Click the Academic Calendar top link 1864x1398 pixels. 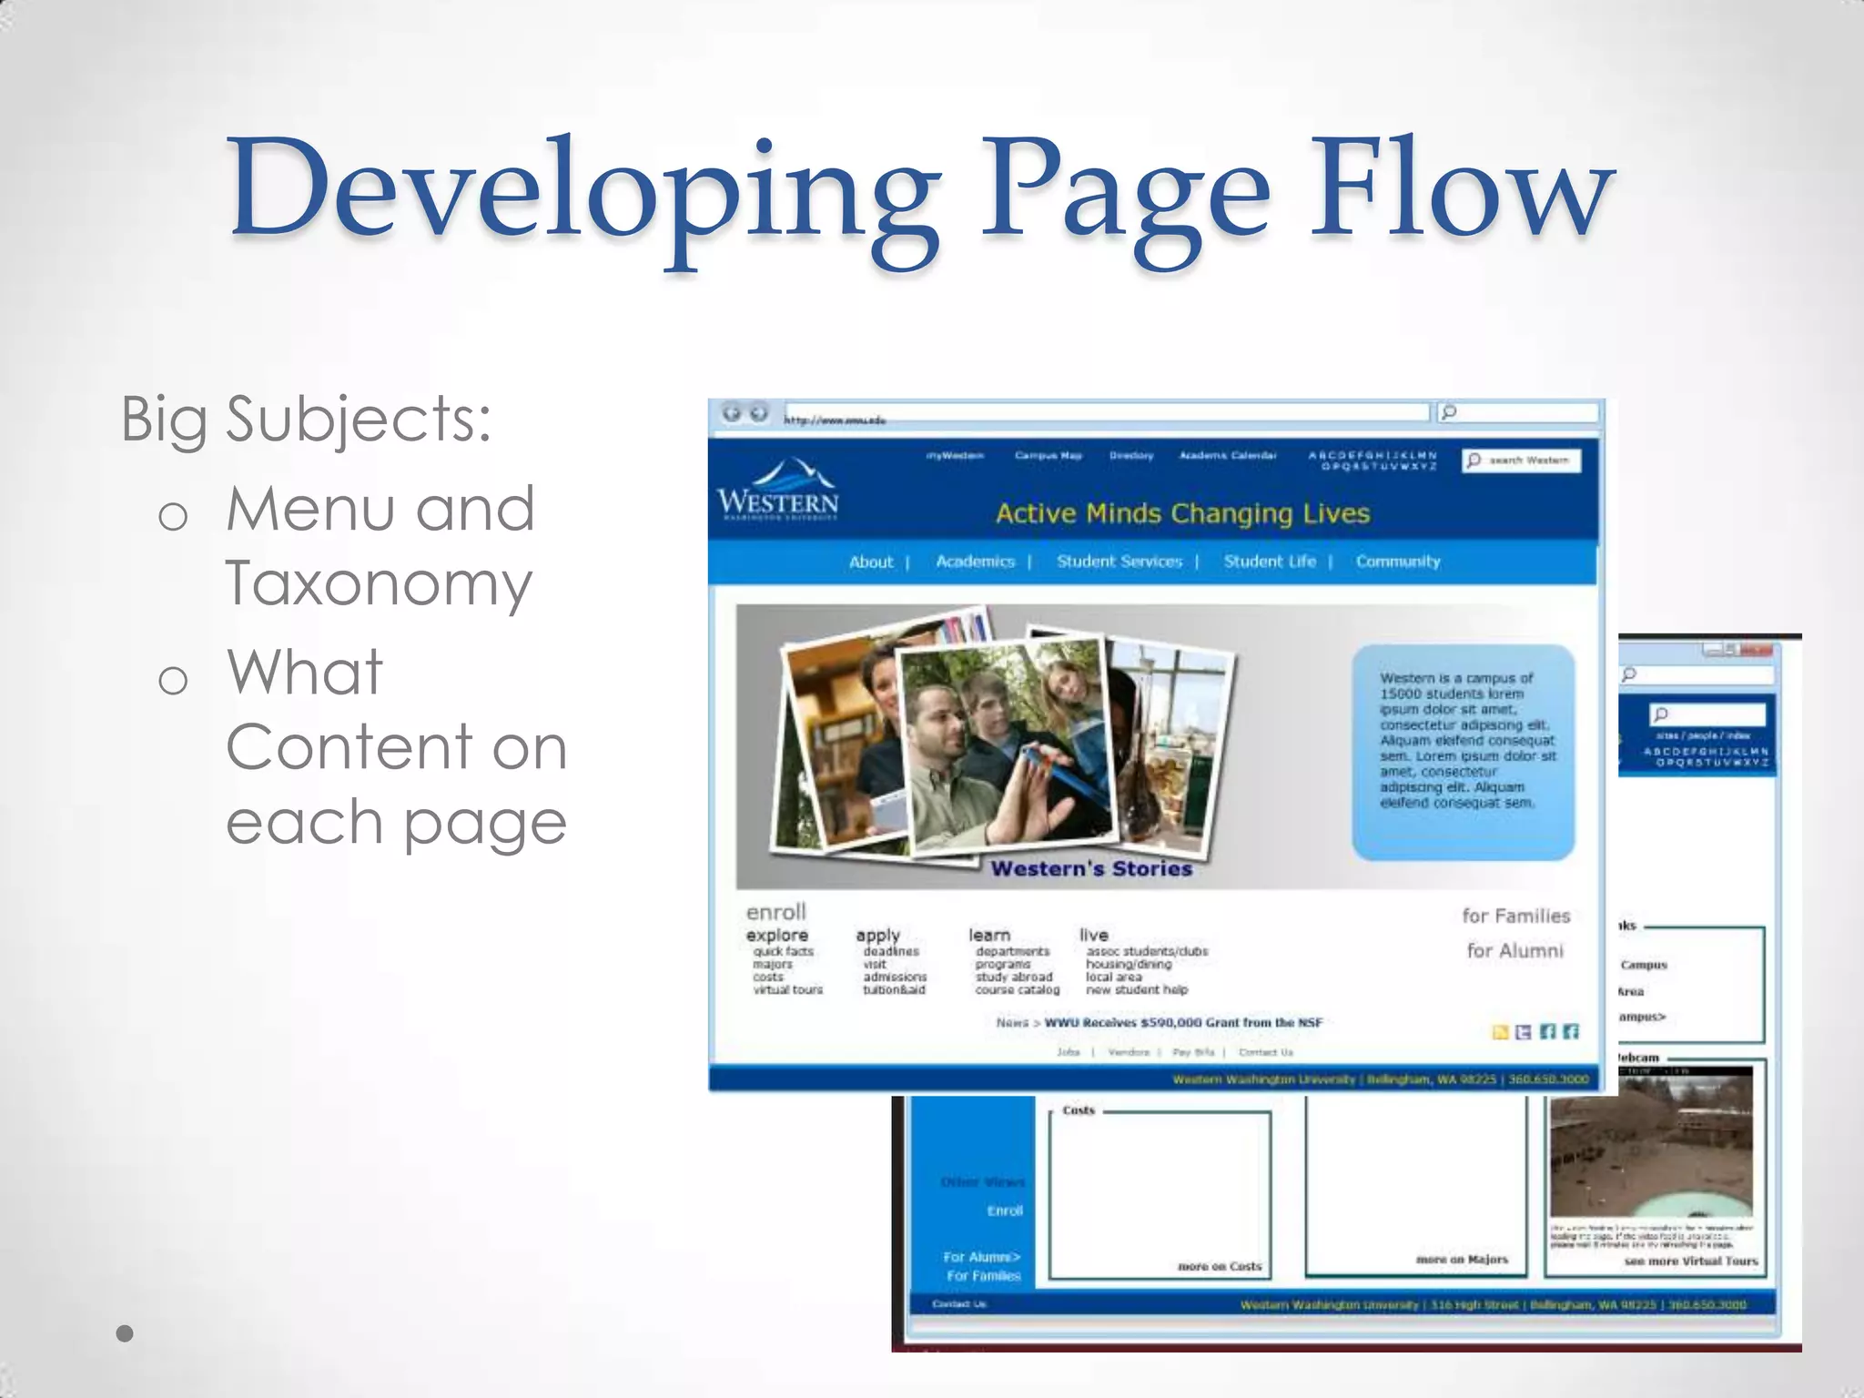1228,455
